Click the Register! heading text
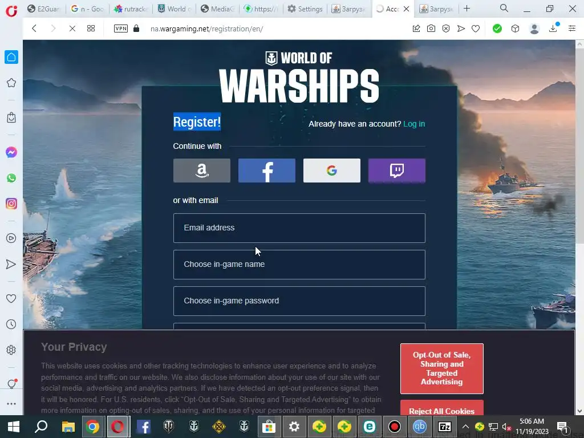 pos(197,122)
